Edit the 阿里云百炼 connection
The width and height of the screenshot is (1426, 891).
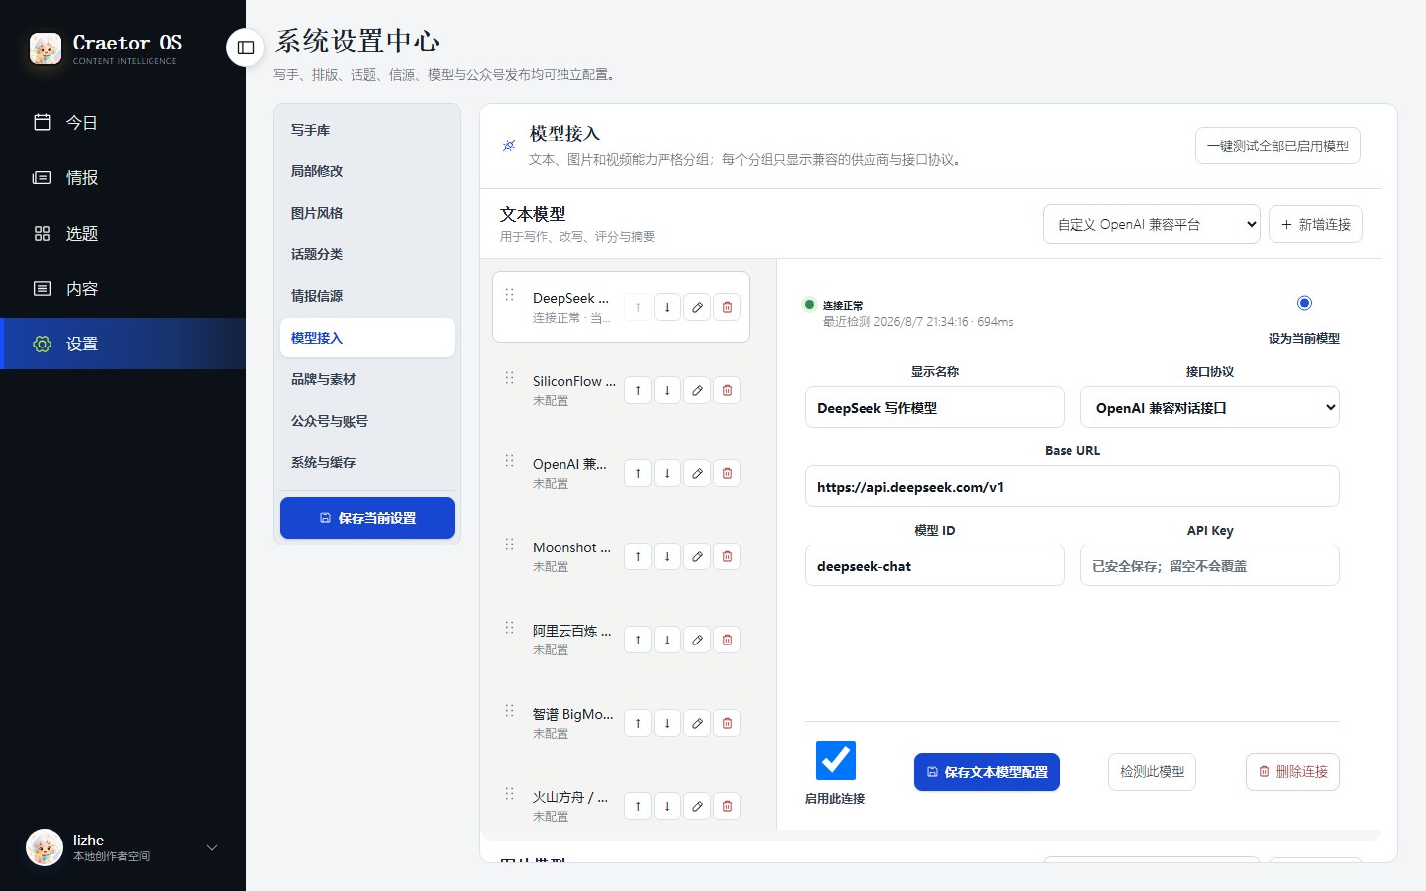(x=697, y=640)
